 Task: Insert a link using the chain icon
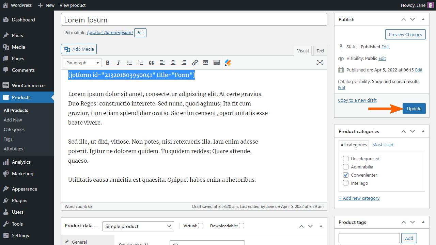(x=195, y=63)
